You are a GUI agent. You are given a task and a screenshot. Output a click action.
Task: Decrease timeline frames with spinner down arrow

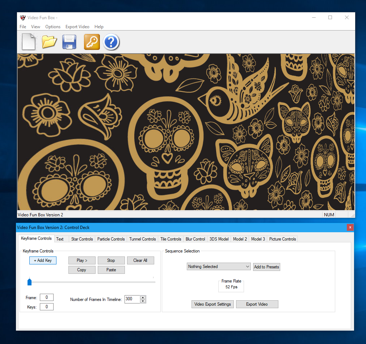143,301
